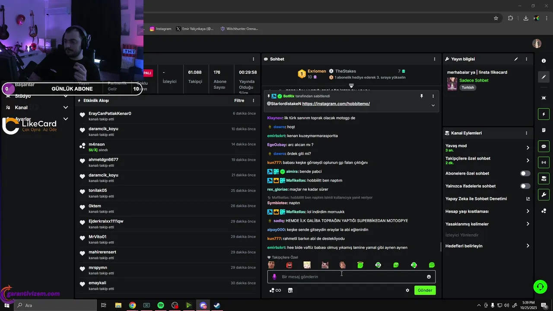
Task: Toggle the wrench channel actions icon in the right sidebar
Action: tap(544, 194)
